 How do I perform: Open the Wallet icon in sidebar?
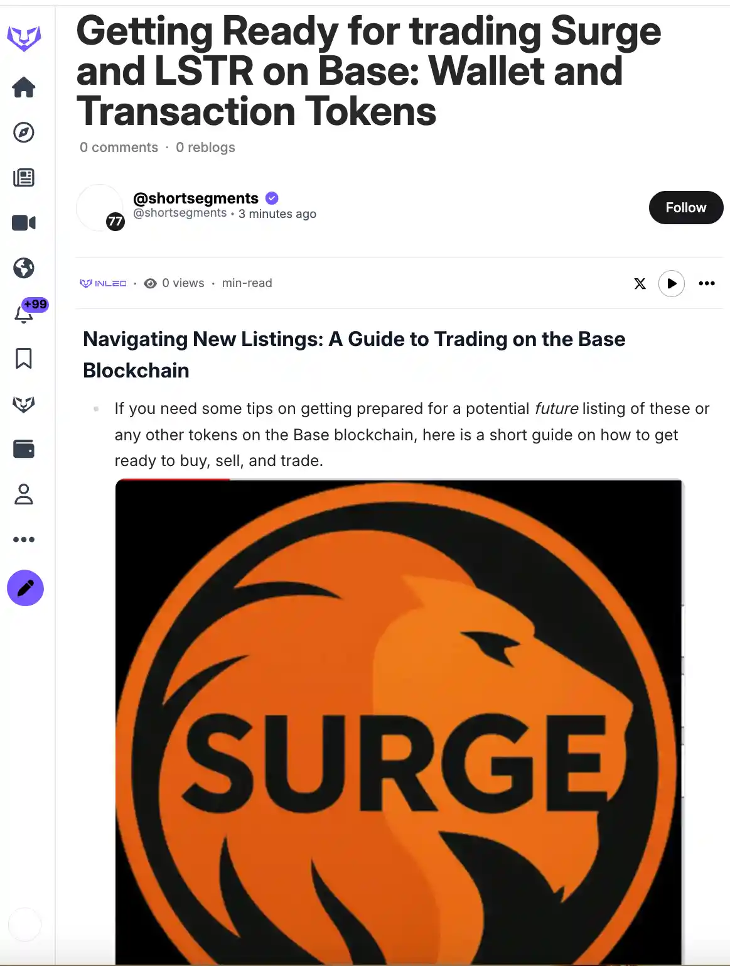click(24, 449)
